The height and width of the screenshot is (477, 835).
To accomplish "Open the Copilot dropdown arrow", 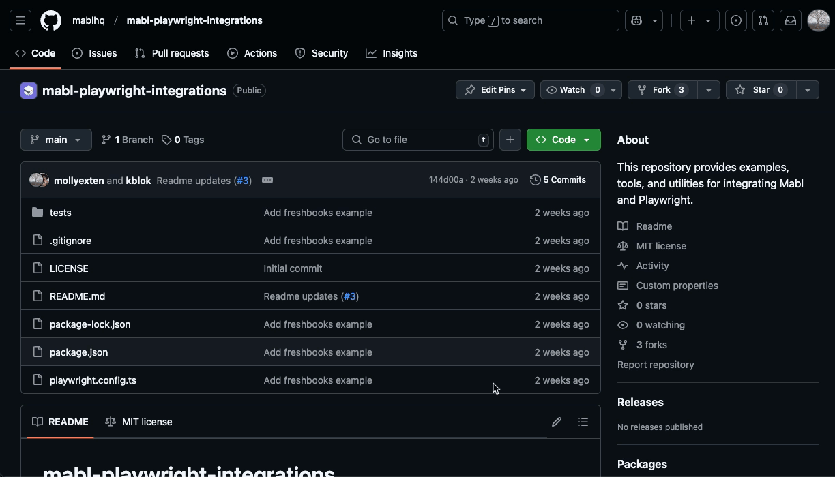I will (655, 20).
